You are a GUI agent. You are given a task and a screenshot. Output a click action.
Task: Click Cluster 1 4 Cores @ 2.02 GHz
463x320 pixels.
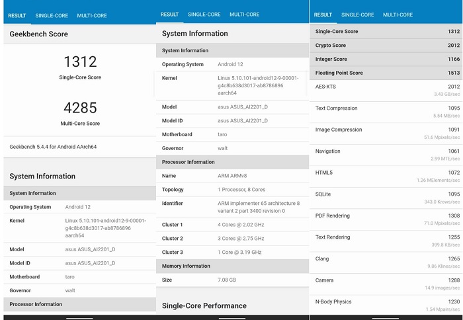[232, 225]
